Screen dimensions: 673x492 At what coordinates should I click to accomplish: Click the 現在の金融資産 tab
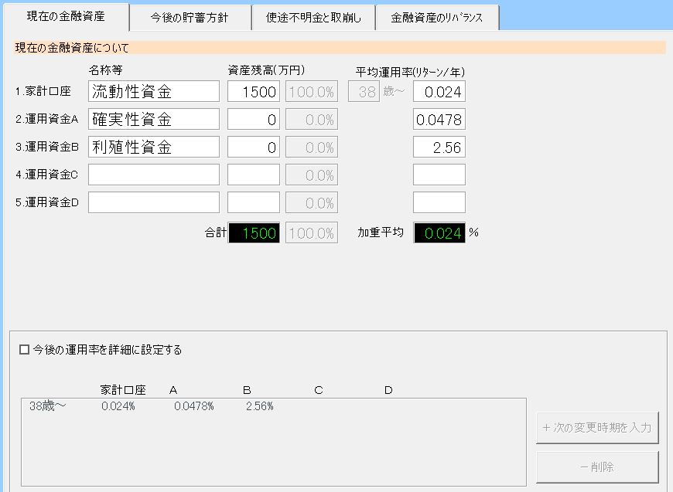(66, 16)
